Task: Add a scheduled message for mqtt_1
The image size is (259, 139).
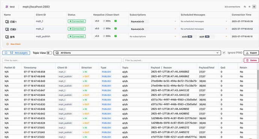Action: point(226,21)
